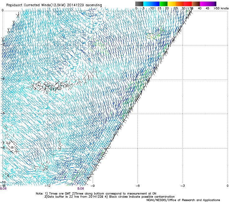Click the '>50 knots' legend label
230x202 pixels.
pos(221,8)
